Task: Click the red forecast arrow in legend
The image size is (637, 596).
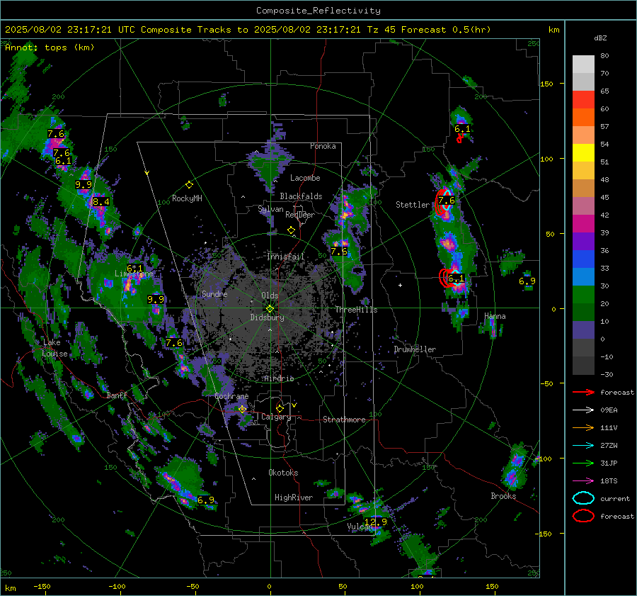Action: click(x=583, y=392)
